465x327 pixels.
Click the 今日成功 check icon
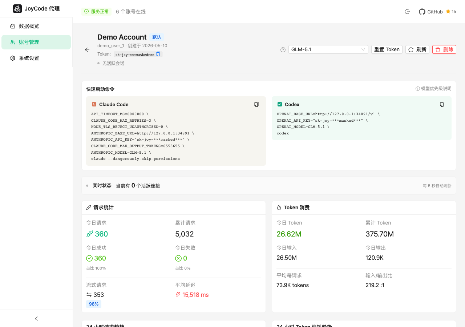pos(89,258)
